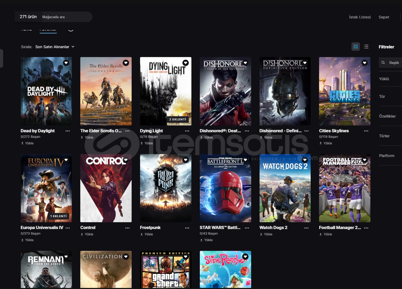Click the Watch Dogs 2 title text
Screen dimensions: 402x289
pos(273,228)
